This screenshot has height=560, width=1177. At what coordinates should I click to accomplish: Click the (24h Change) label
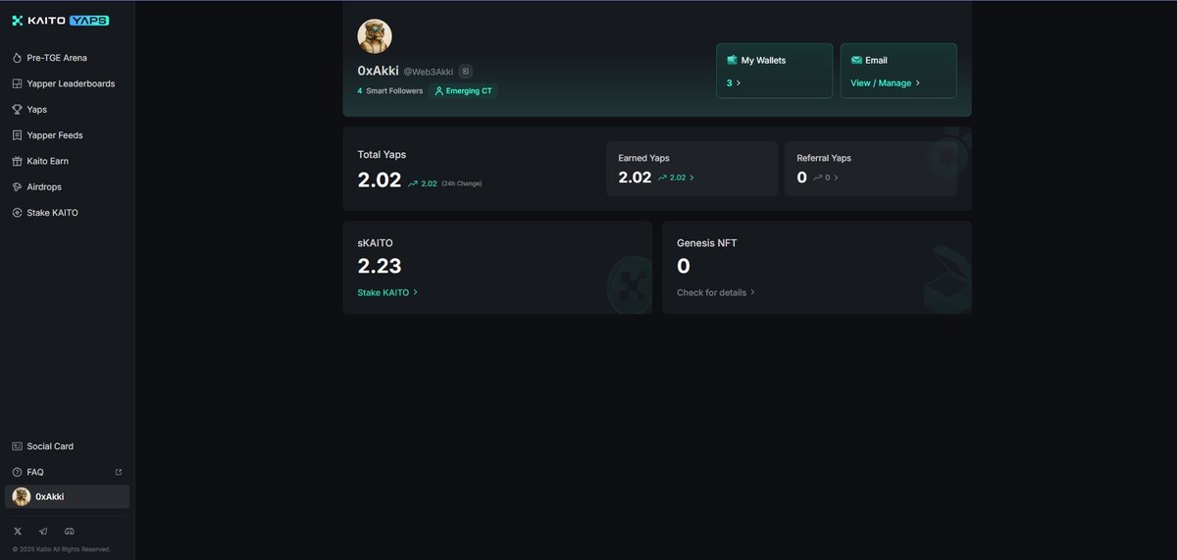point(461,183)
